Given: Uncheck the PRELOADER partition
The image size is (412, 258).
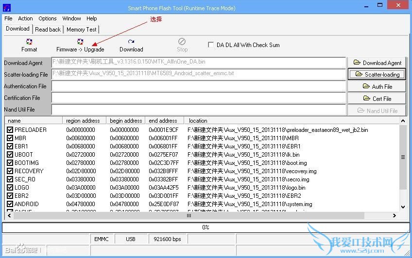Looking at the screenshot, I should click(10, 130).
